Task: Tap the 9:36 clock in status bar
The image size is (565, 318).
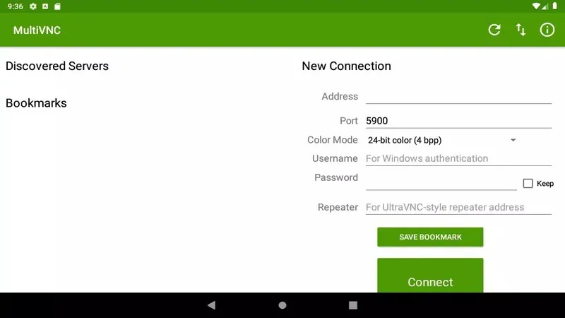Action: coord(15,6)
